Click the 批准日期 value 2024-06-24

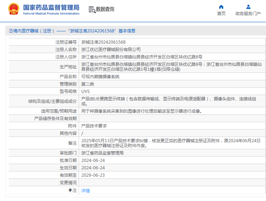tap(93, 161)
